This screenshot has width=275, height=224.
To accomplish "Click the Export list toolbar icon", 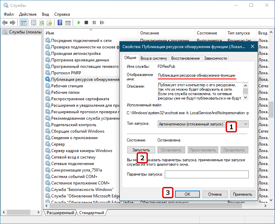I will point(49,23).
